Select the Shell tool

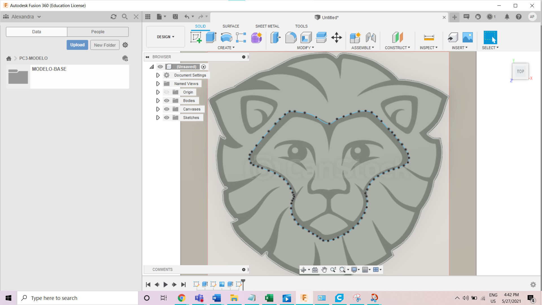coord(306,37)
